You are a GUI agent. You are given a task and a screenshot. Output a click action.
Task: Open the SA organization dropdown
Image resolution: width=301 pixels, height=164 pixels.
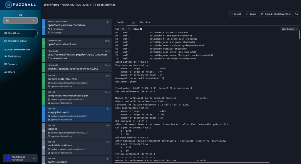click(20, 21)
